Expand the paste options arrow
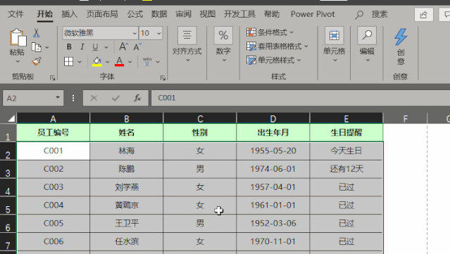Viewport: 450px width, 254px height. coord(18,61)
